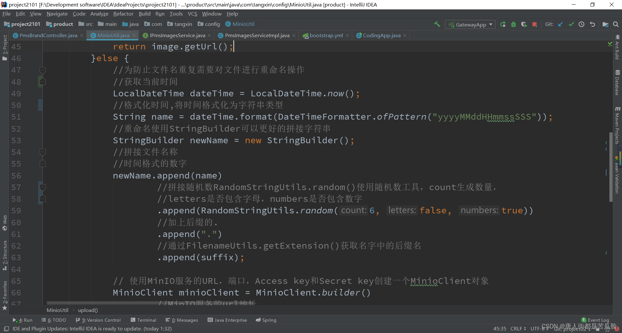Change line separator CRLF in status bar

(x=518, y=328)
